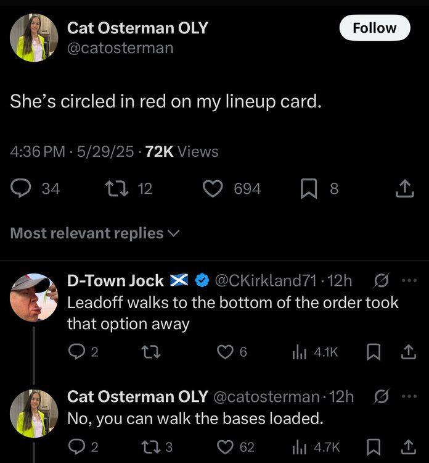Bookmark the main lineup card tweet
This screenshot has width=429, height=463.
coord(308,189)
